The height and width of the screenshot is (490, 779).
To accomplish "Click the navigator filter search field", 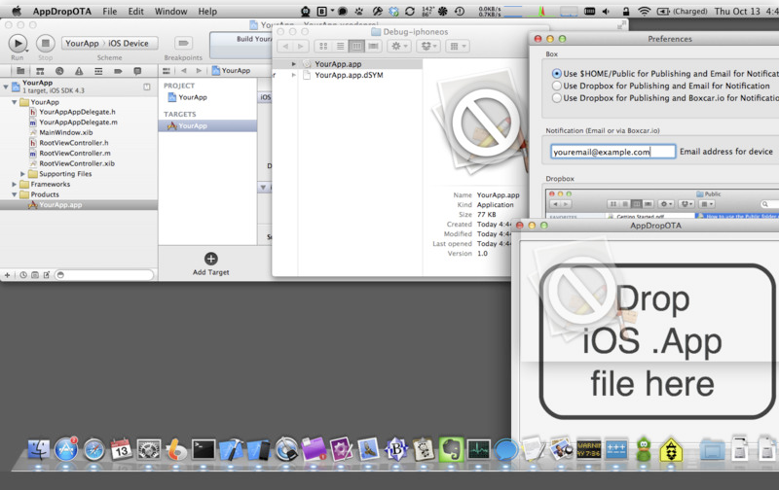I will click(x=104, y=275).
